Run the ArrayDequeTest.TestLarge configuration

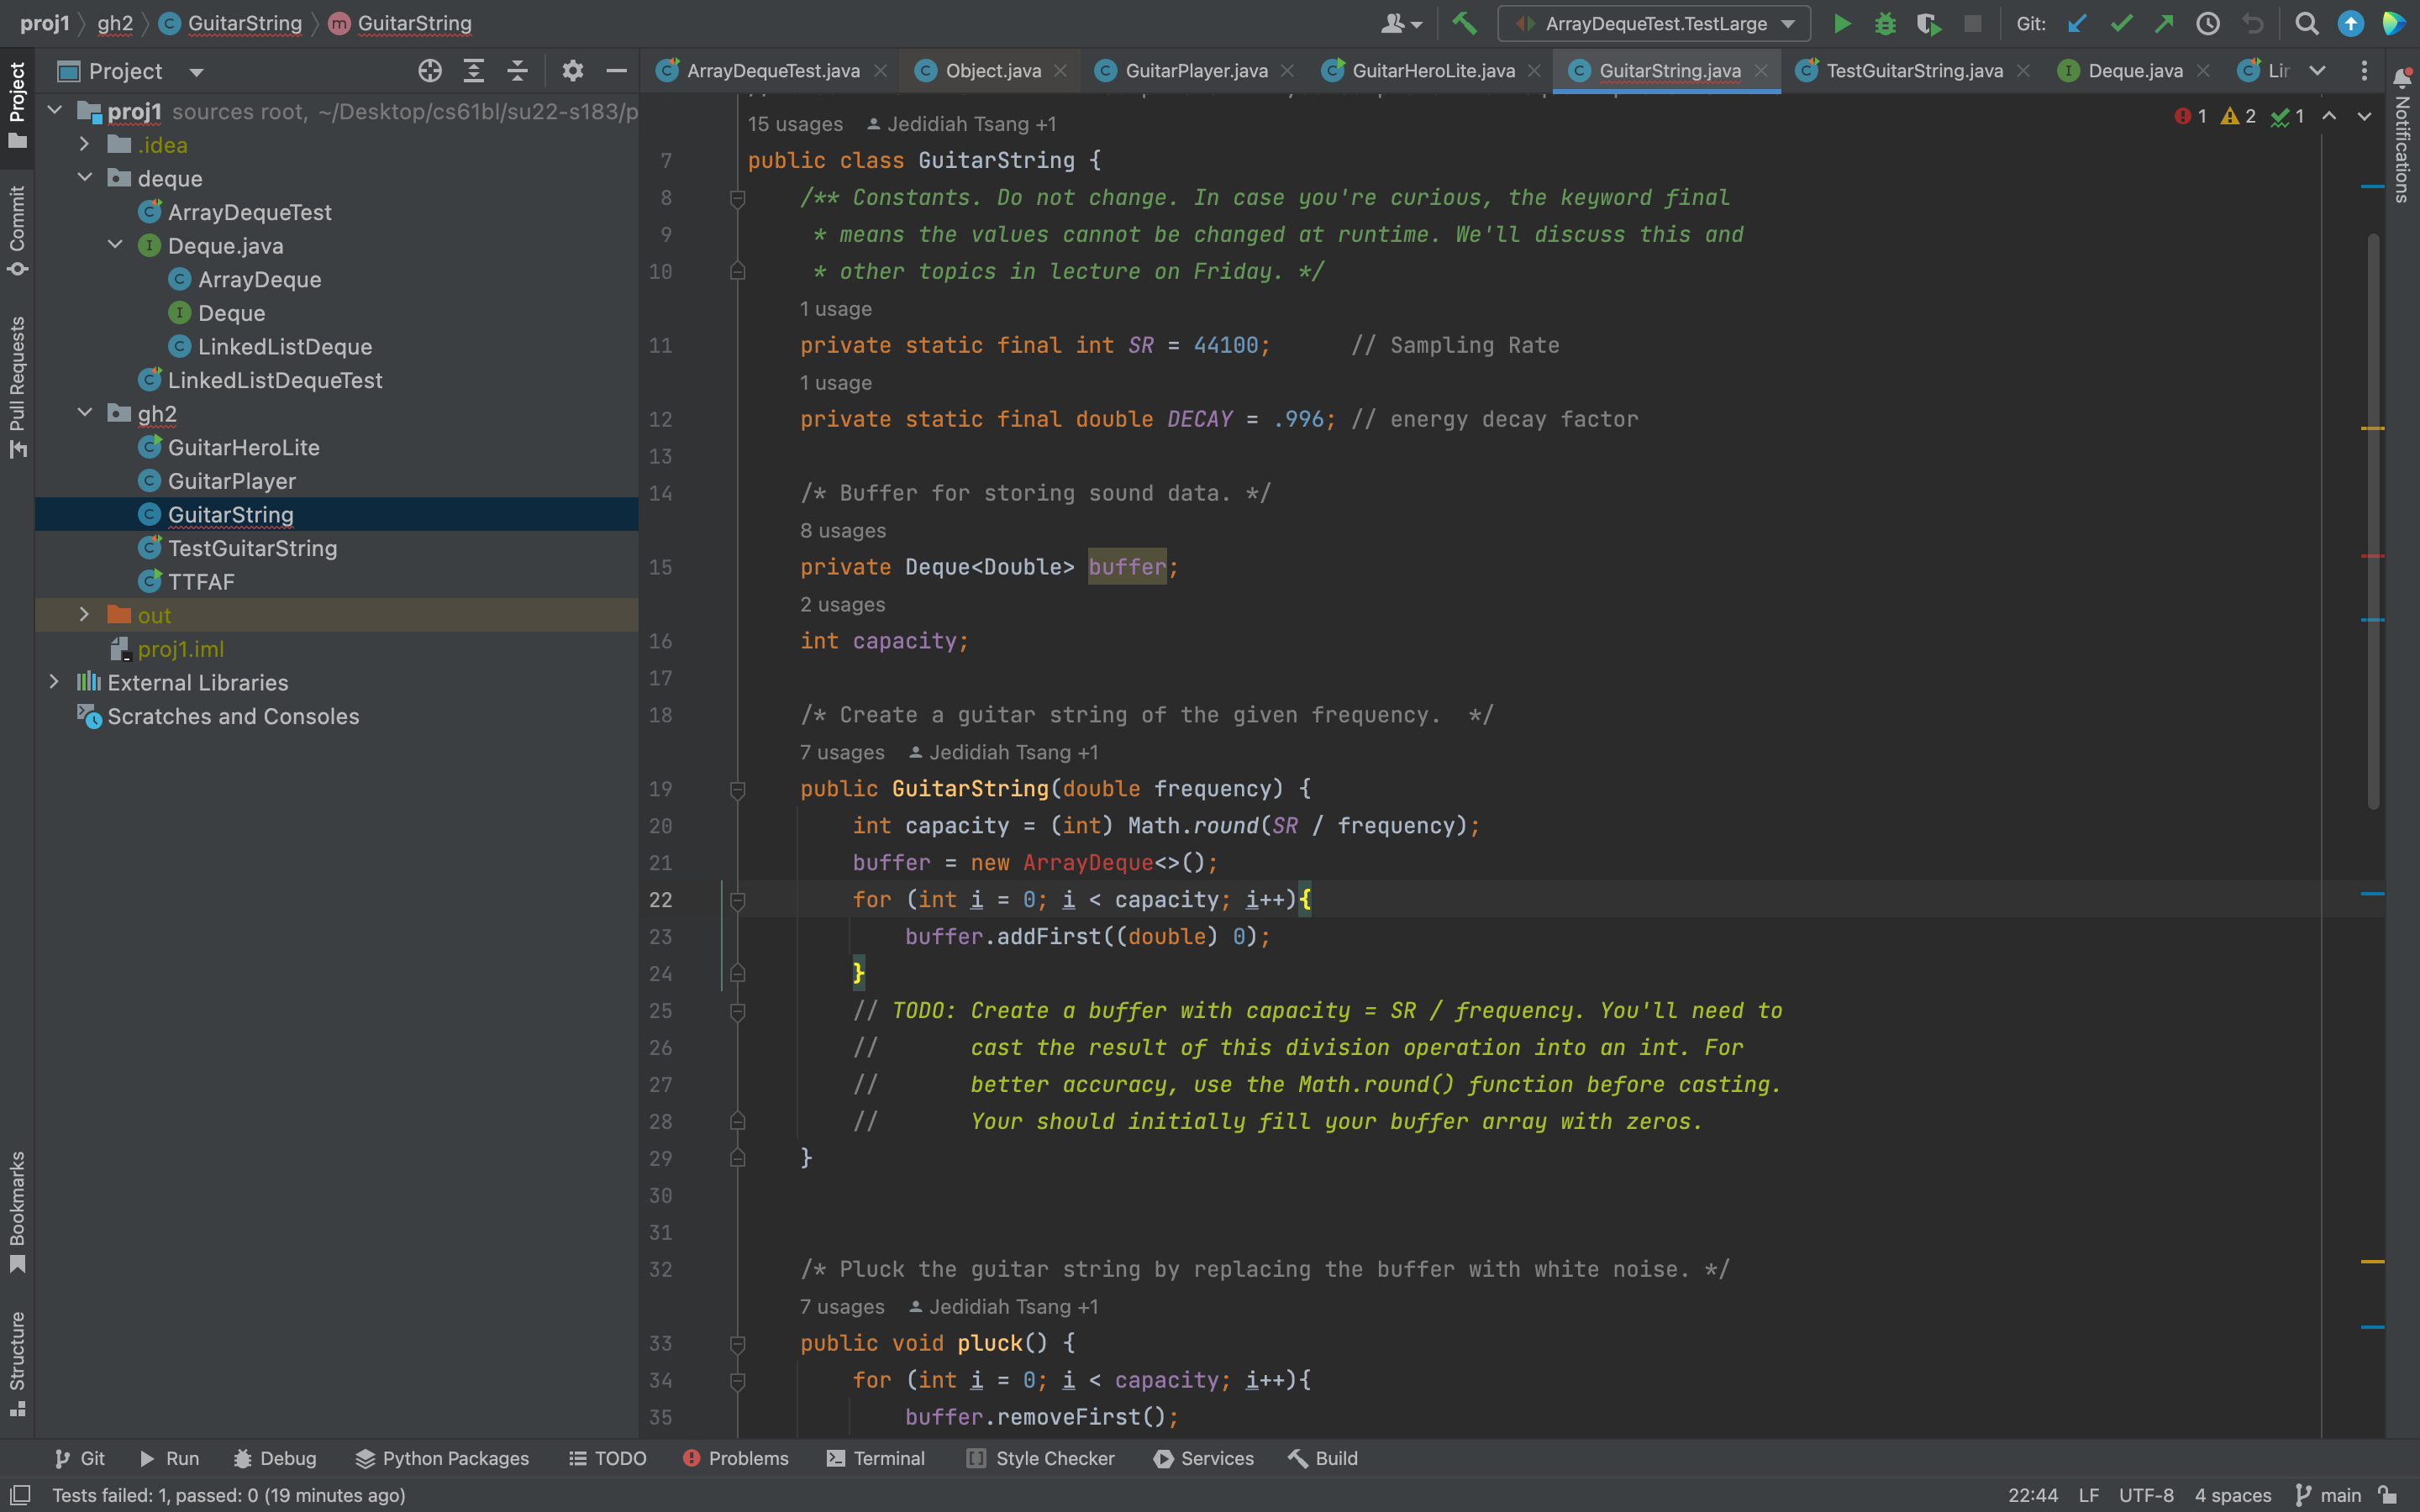1841,24
